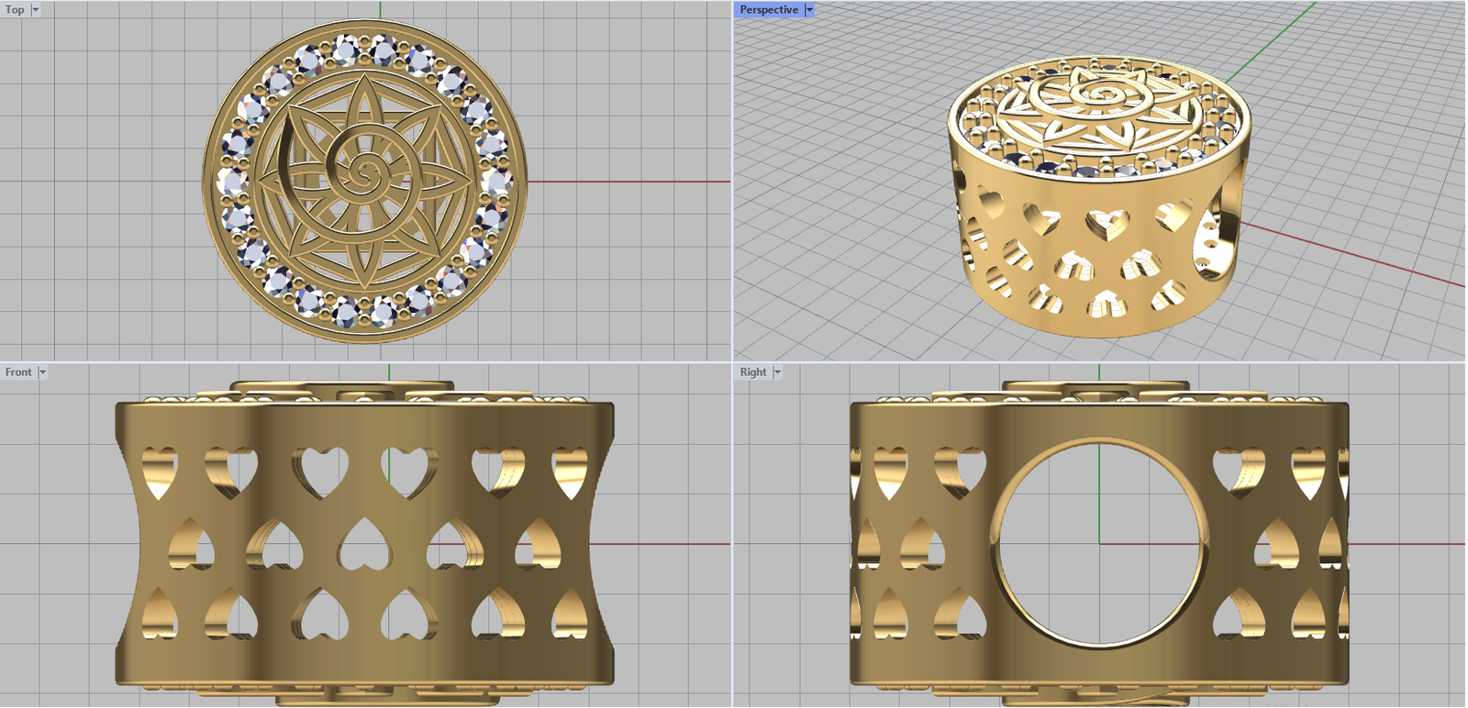This screenshot has width=1468, height=708.
Task: Click the Right viewport title label
Action: click(x=752, y=372)
